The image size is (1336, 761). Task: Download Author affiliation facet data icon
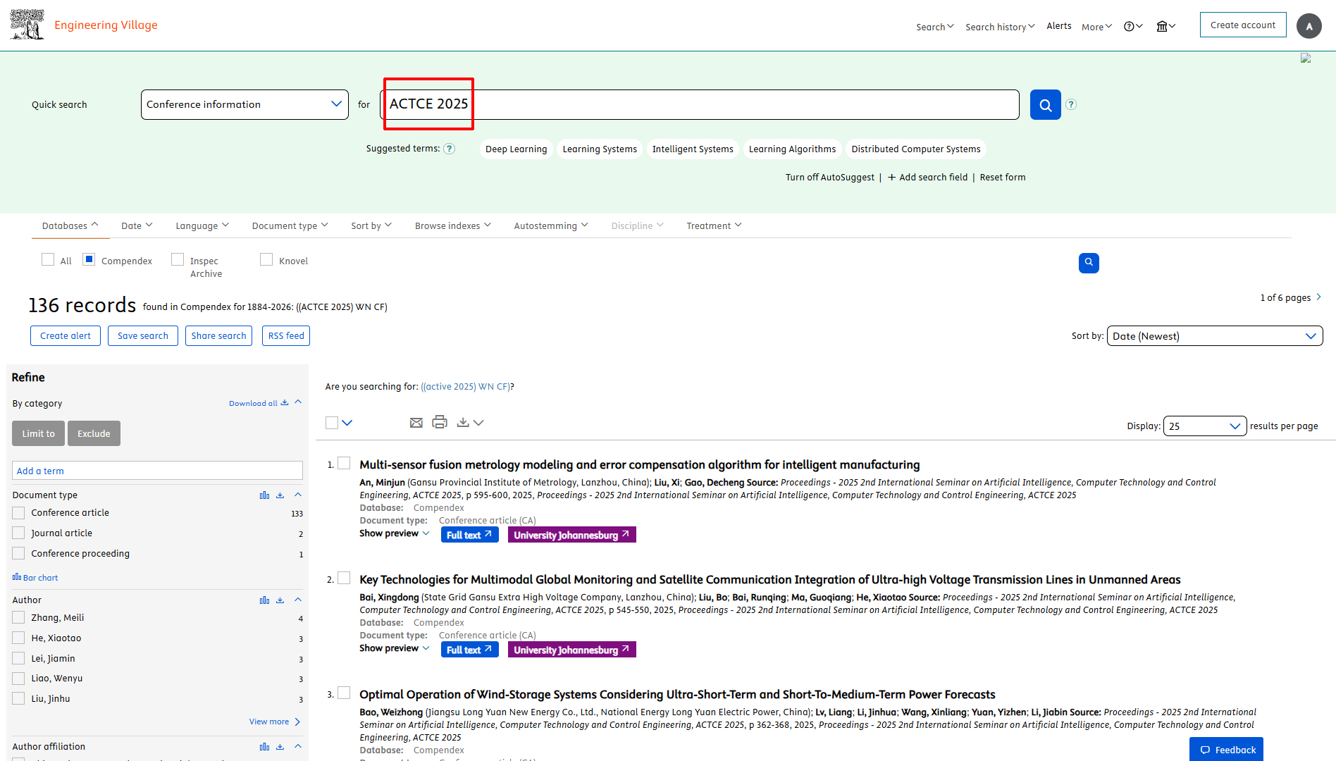(280, 747)
